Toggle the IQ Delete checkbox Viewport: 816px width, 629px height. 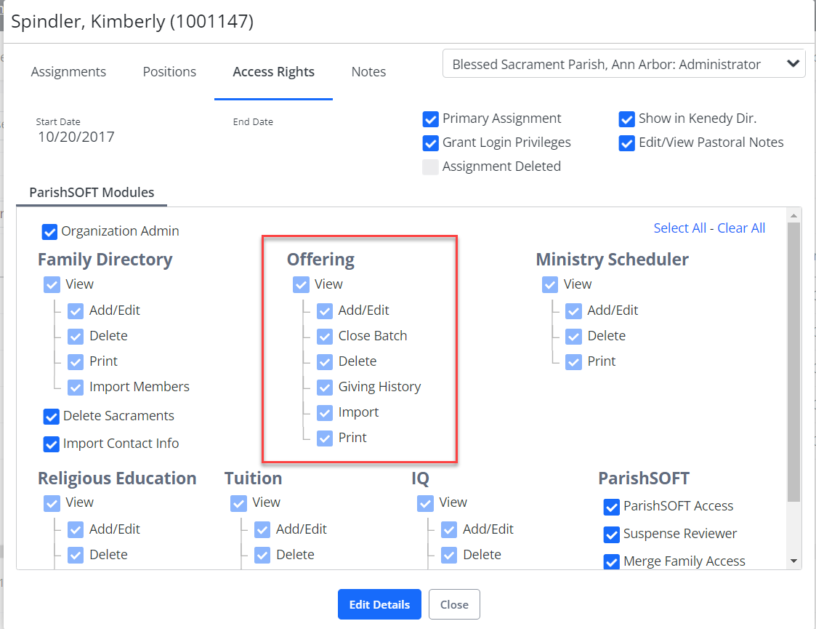tap(449, 555)
